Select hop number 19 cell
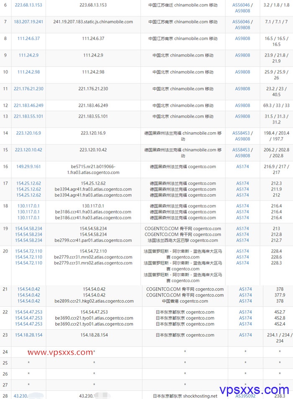 pyautogui.click(x=5, y=234)
